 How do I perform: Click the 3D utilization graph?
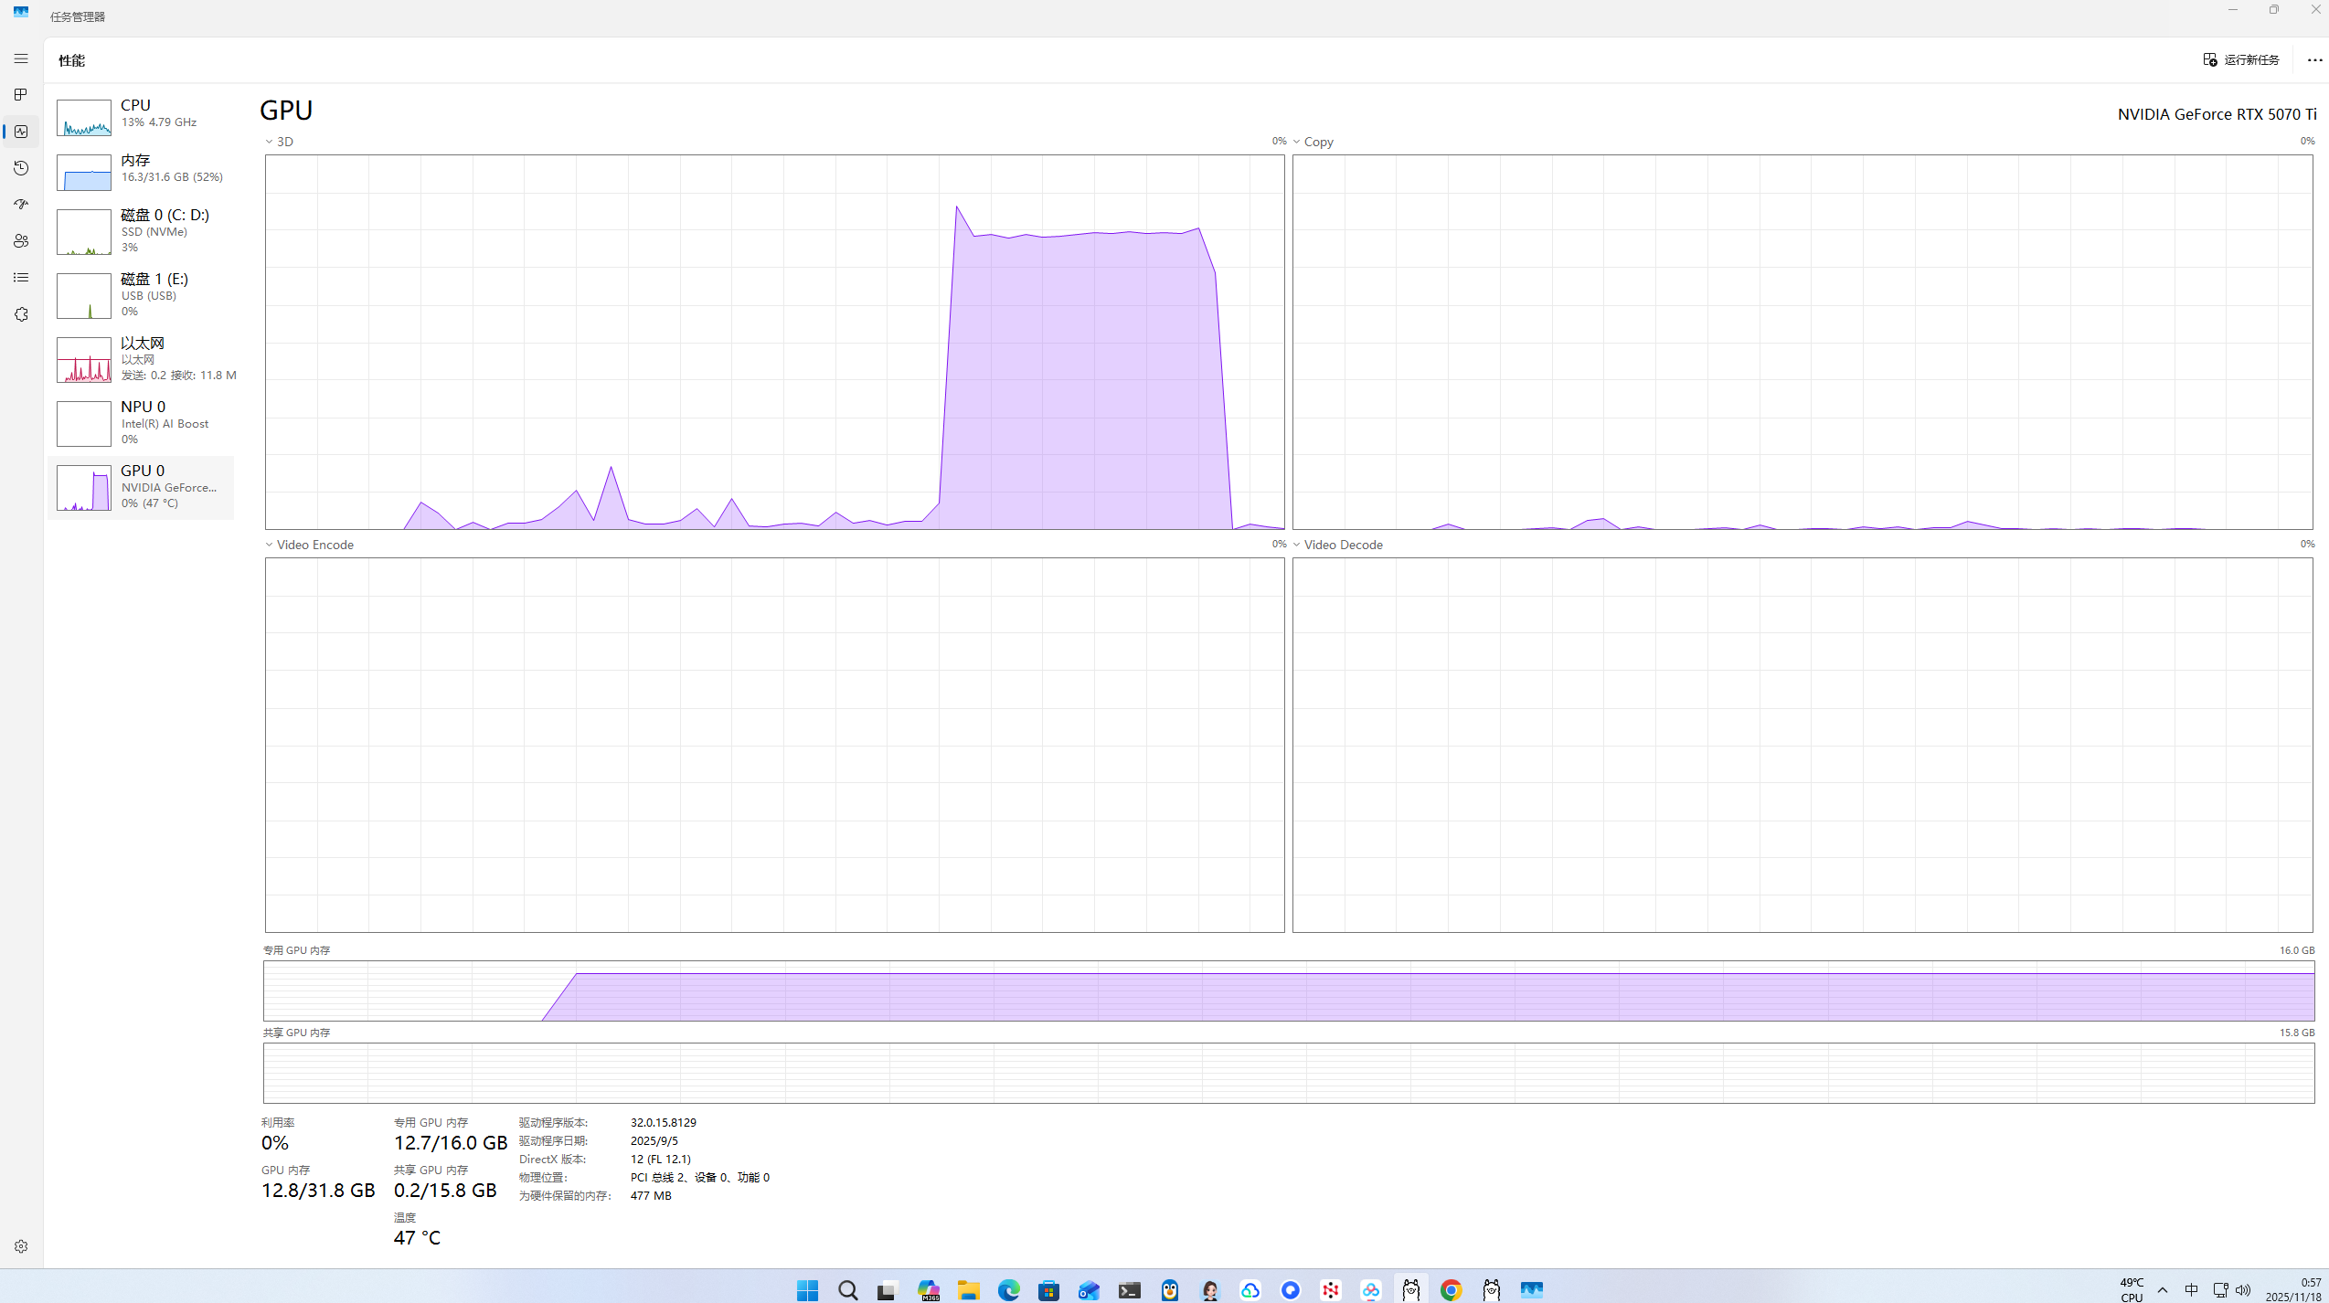click(774, 342)
